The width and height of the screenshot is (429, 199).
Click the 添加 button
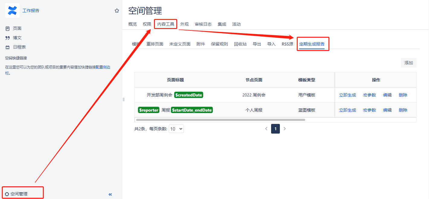(408, 63)
